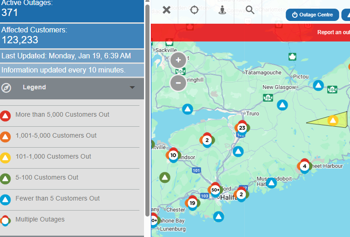The height and width of the screenshot is (237, 350).
Task: Open the 50+ outage cluster near Halifax
Action: click(x=215, y=189)
